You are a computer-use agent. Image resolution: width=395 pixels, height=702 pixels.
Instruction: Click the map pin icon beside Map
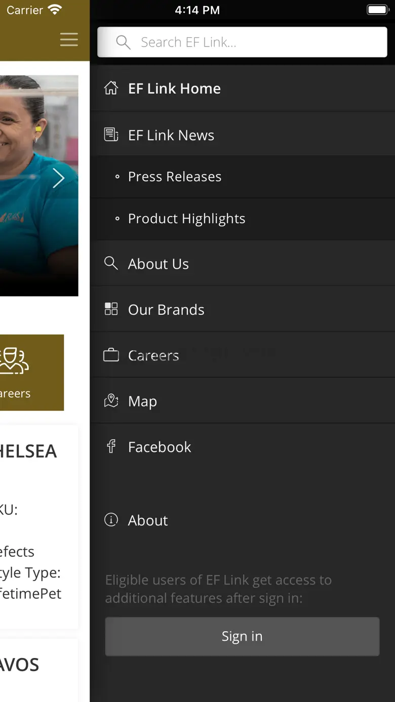click(111, 401)
